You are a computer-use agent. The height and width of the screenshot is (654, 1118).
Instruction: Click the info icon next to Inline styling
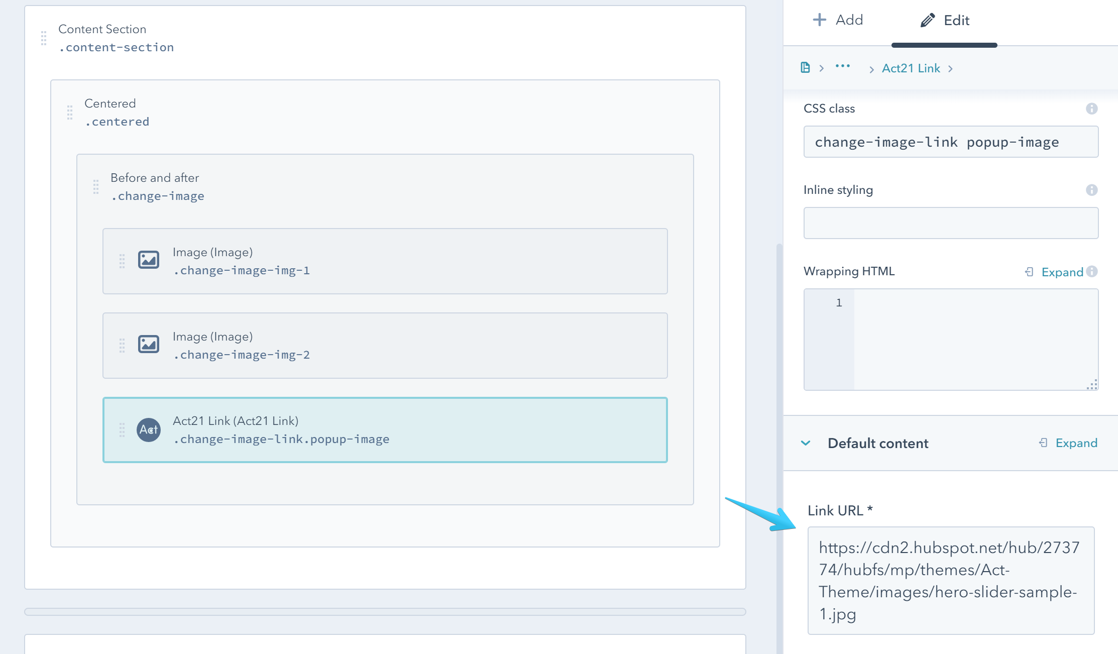pos(1093,190)
